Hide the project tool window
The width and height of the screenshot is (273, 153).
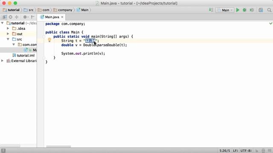(33, 17)
